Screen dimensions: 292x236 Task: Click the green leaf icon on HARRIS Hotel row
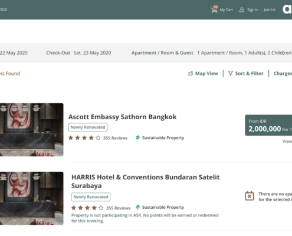tap(137, 207)
